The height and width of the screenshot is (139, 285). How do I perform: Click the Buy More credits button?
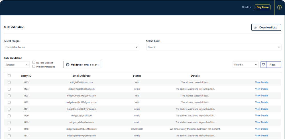pyautogui.click(x=262, y=7)
